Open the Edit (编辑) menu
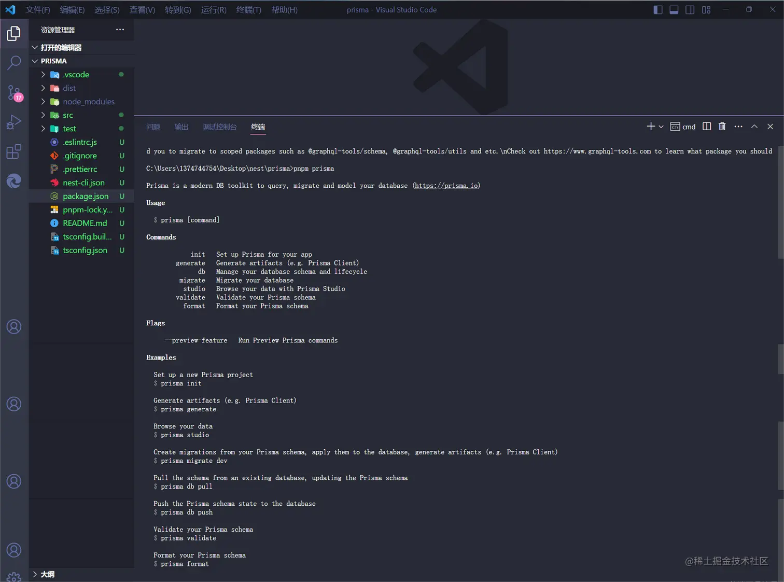Image resolution: width=784 pixels, height=582 pixels. tap(72, 10)
